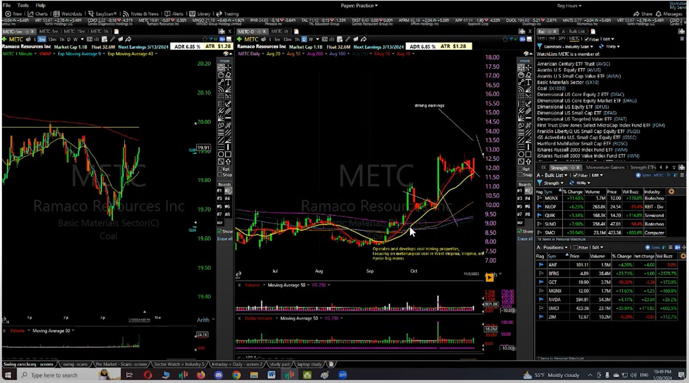Select Text tool on left drawing toolbar
The width and height of the screenshot is (689, 383).
point(228,82)
